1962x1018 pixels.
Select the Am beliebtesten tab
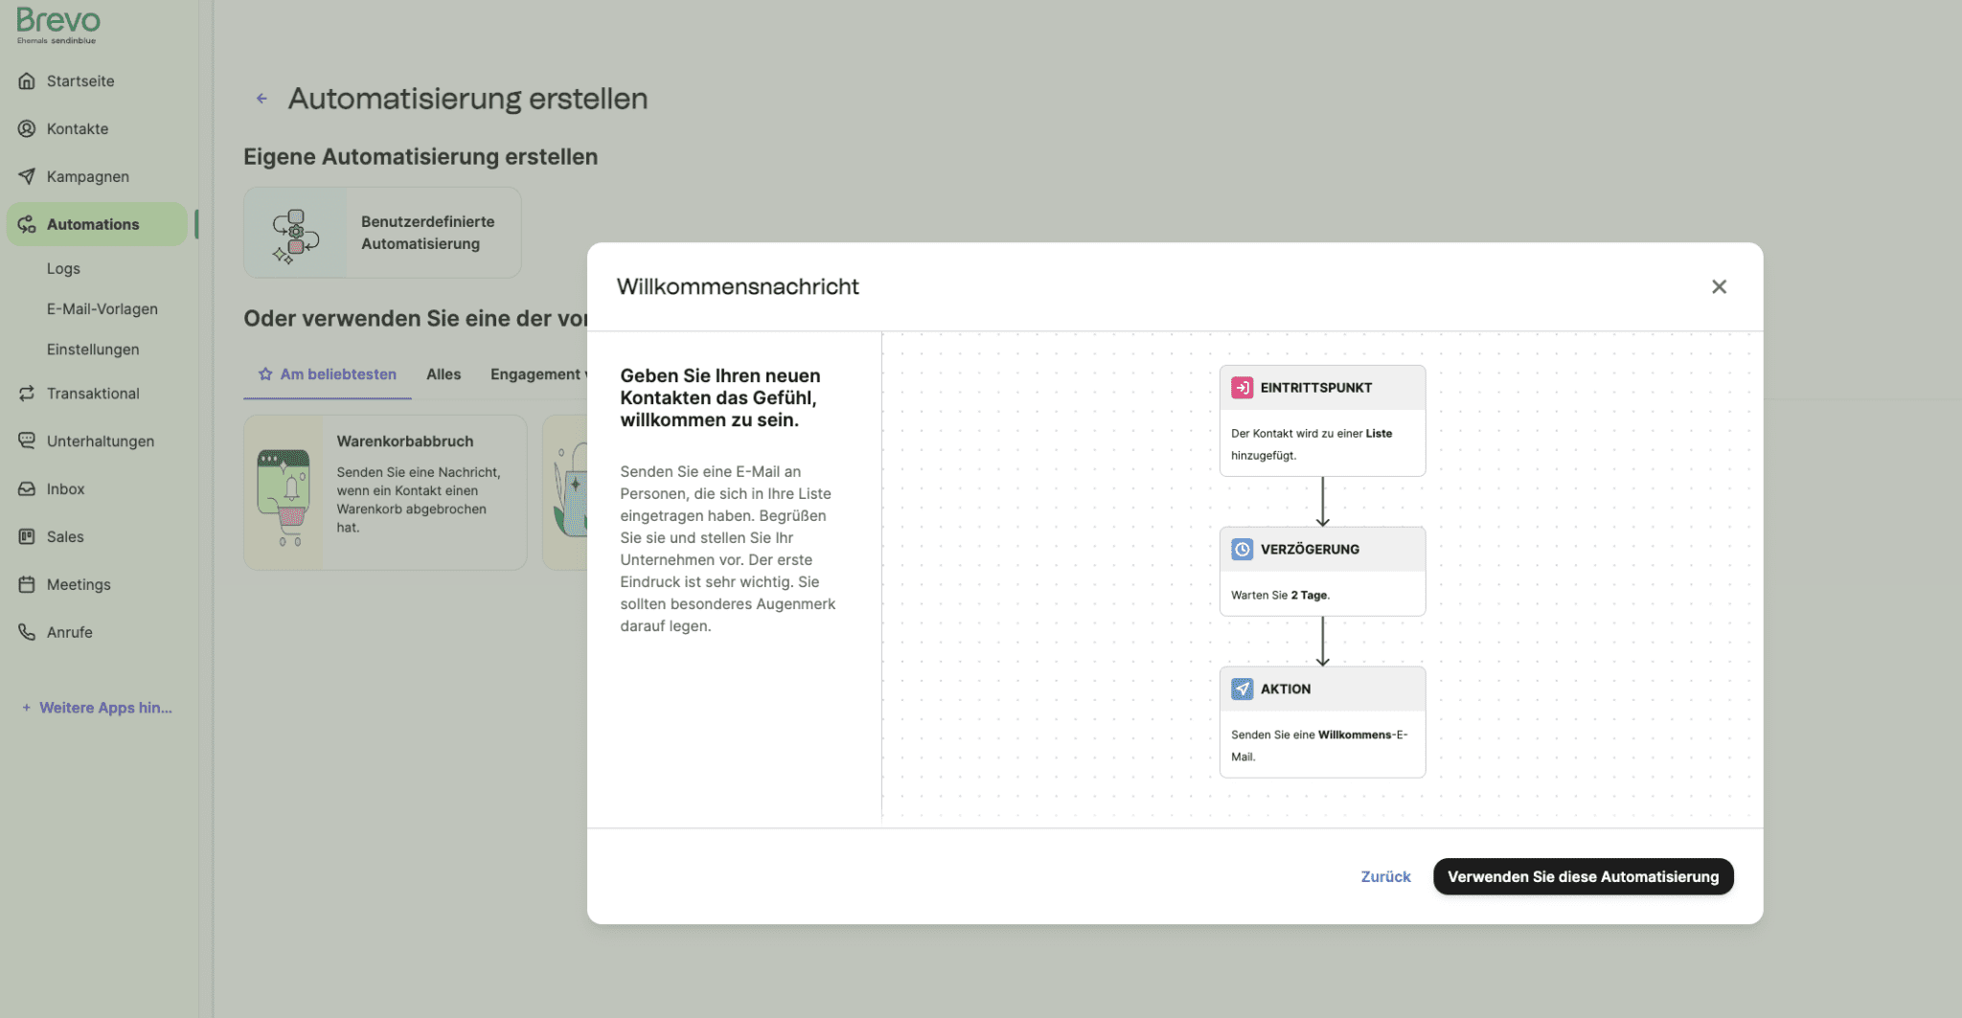[x=328, y=374]
